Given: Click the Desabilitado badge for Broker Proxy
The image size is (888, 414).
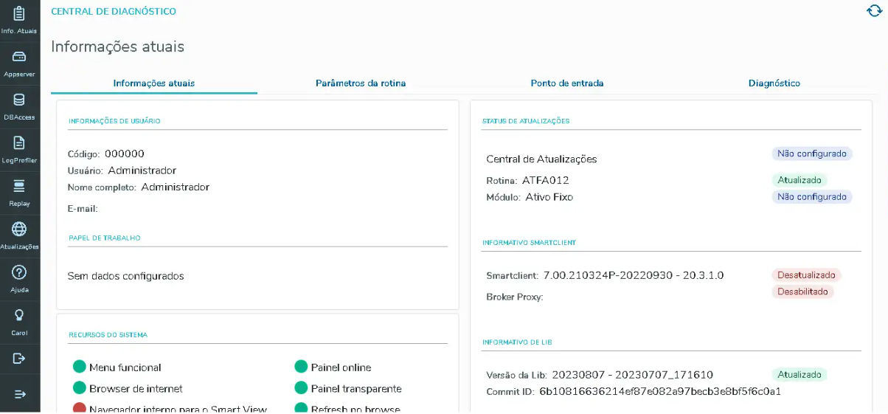Looking at the screenshot, I should [802, 291].
